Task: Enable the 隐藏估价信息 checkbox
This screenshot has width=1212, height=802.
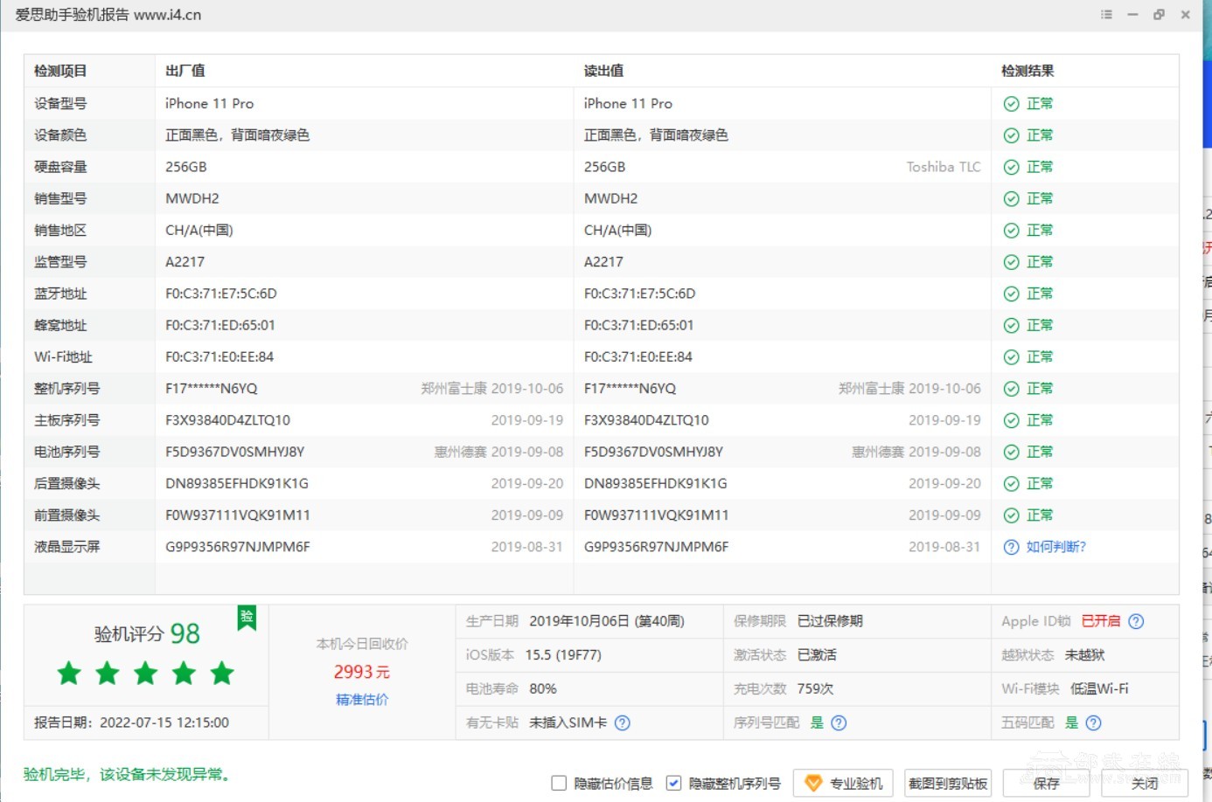Action: point(559,783)
